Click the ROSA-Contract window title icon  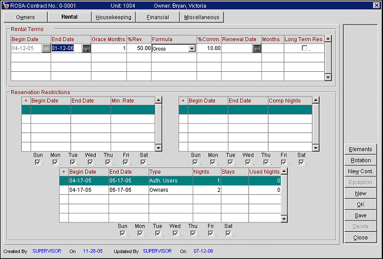click(x=5, y=4)
